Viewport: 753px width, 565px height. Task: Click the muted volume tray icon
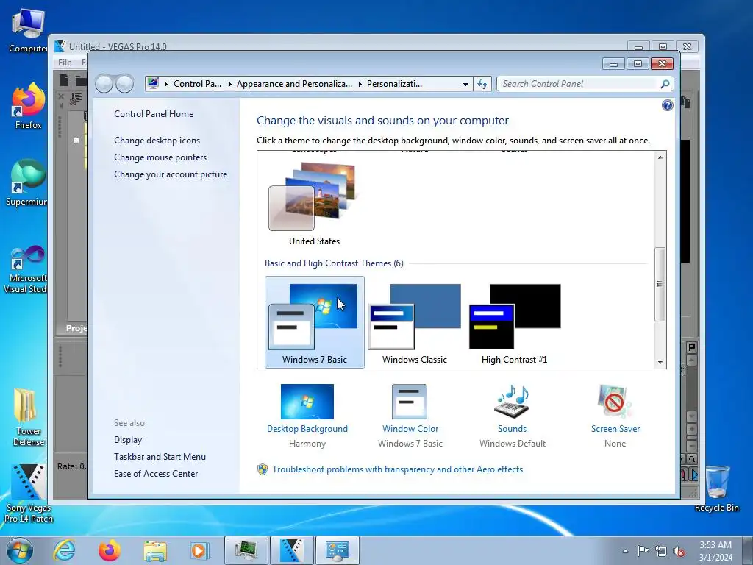click(679, 551)
